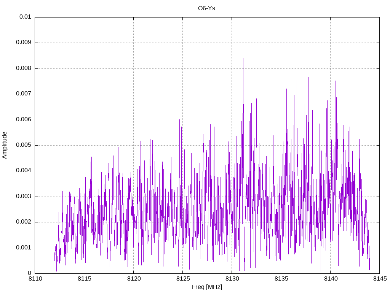Click the second-highest peak near 8131 MHz
This screenshot has width=390, height=292.
pos(243,58)
